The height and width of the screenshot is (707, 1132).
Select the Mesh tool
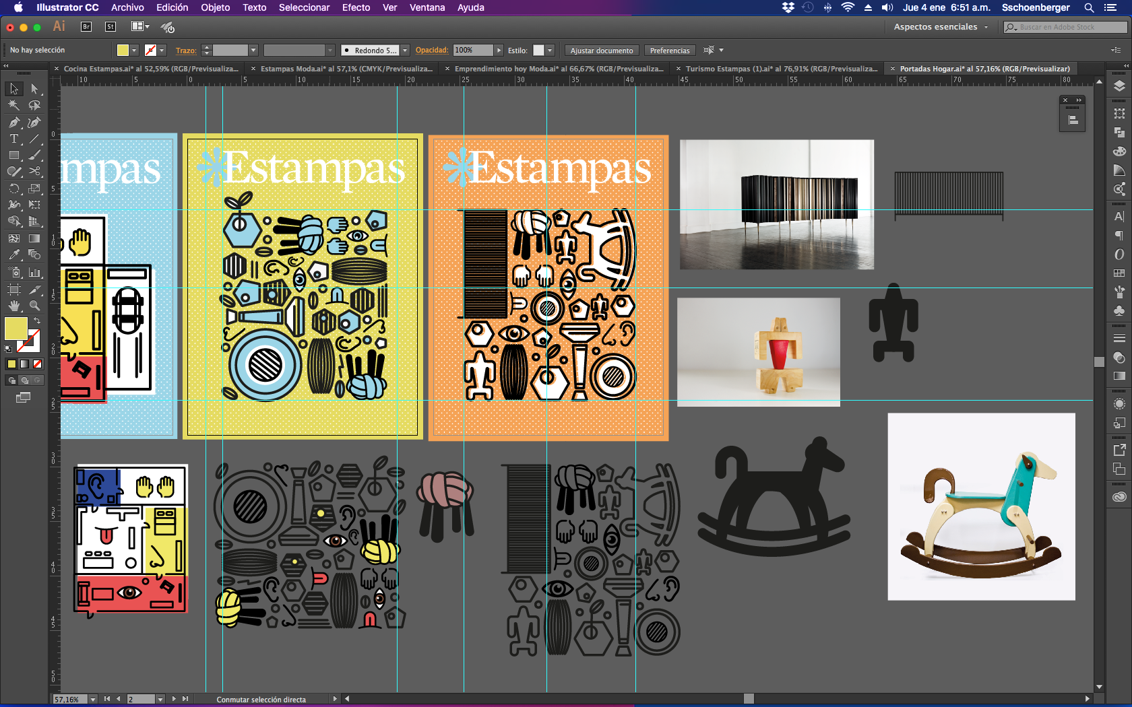pyautogui.click(x=13, y=238)
